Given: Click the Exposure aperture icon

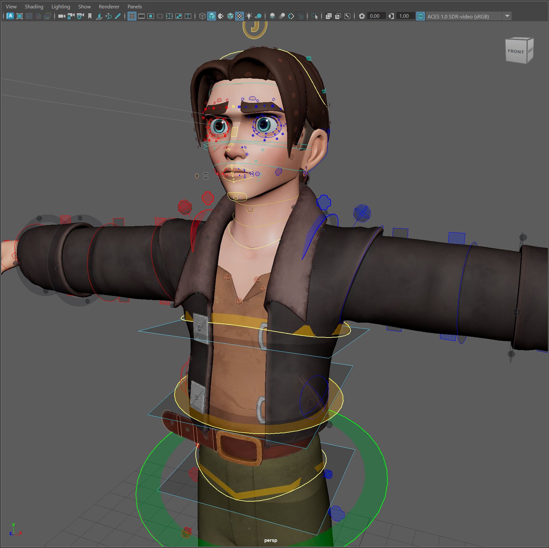Looking at the screenshot, I should pos(362,16).
